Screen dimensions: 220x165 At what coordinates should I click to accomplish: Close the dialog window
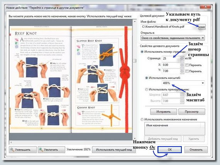(205, 7)
